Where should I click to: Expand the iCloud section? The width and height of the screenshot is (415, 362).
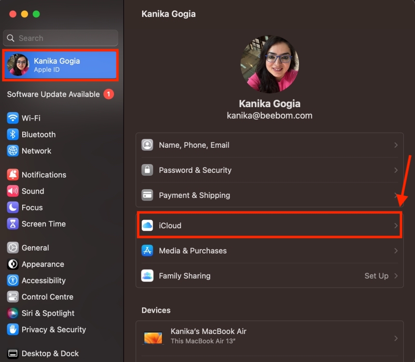pyautogui.click(x=269, y=225)
